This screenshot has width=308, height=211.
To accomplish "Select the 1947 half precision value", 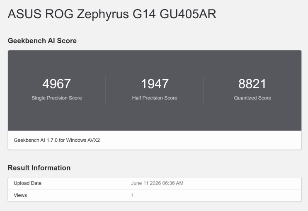I will 155,84.
